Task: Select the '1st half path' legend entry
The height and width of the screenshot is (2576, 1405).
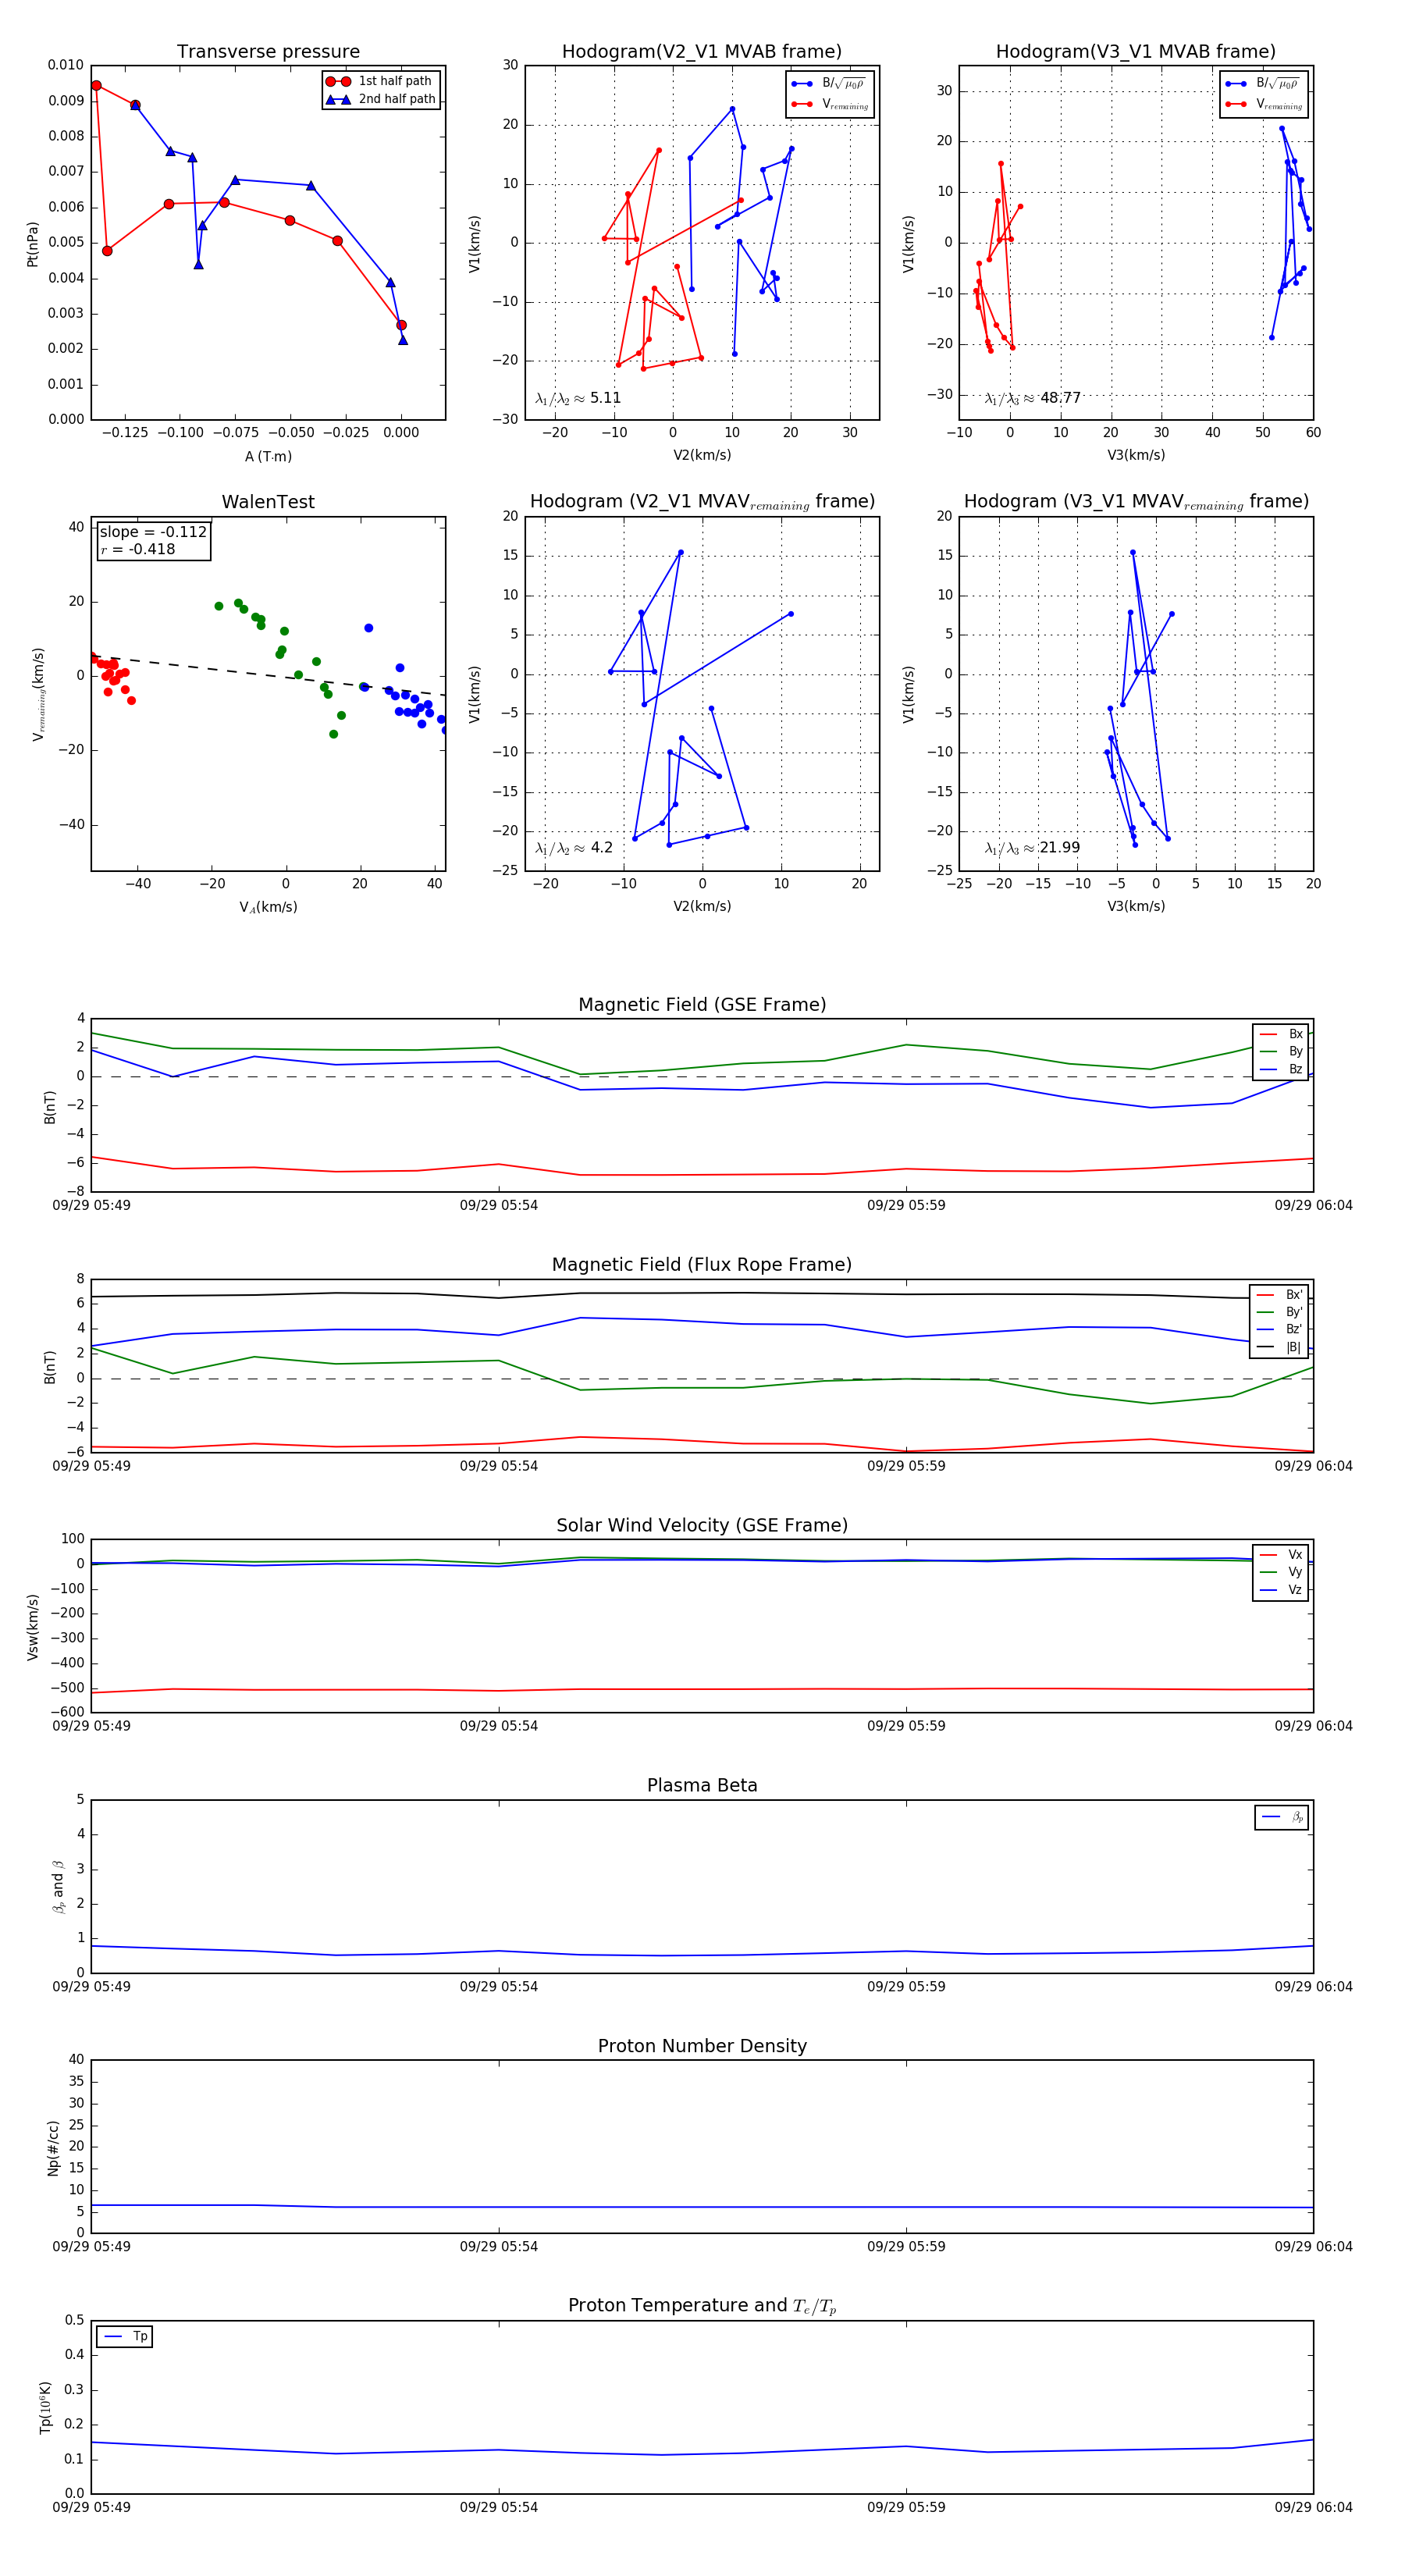Action: point(381,81)
